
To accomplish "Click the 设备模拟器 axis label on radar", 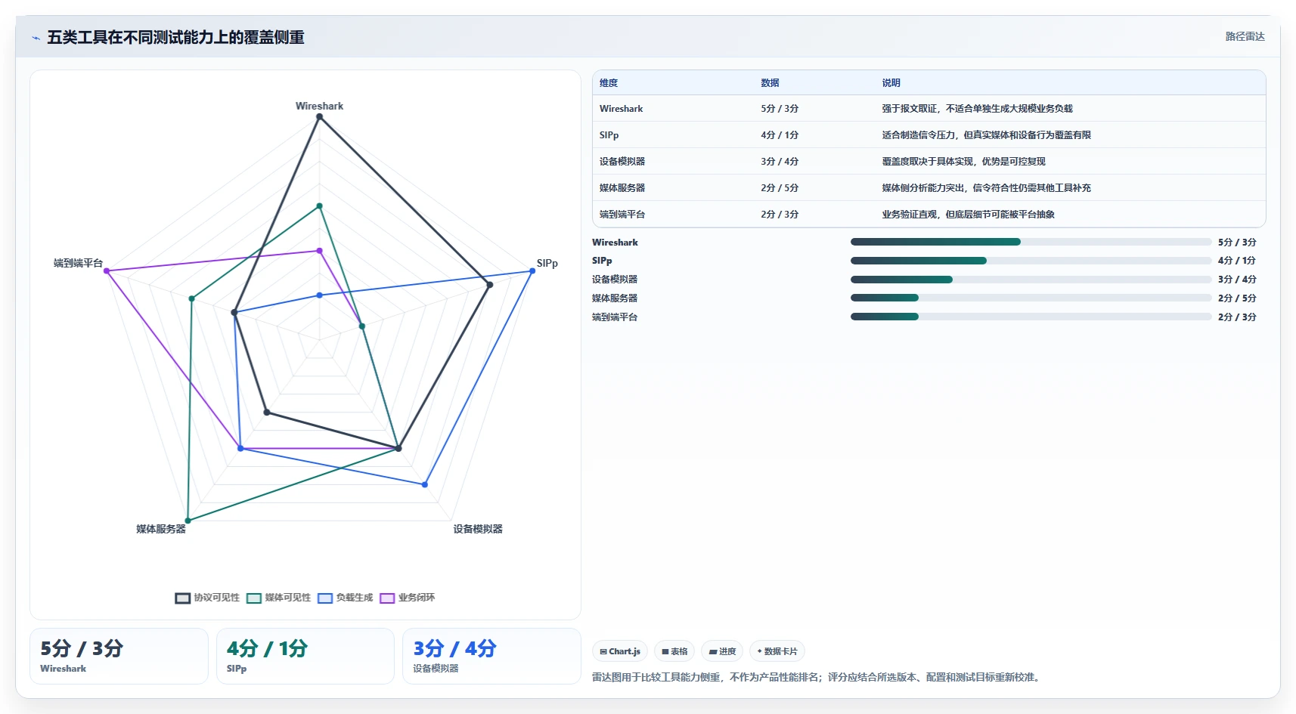I will (x=478, y=529).
